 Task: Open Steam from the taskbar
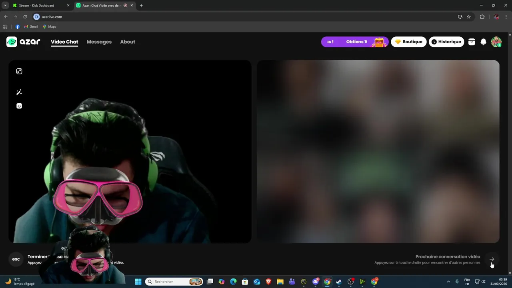point(339,282)
